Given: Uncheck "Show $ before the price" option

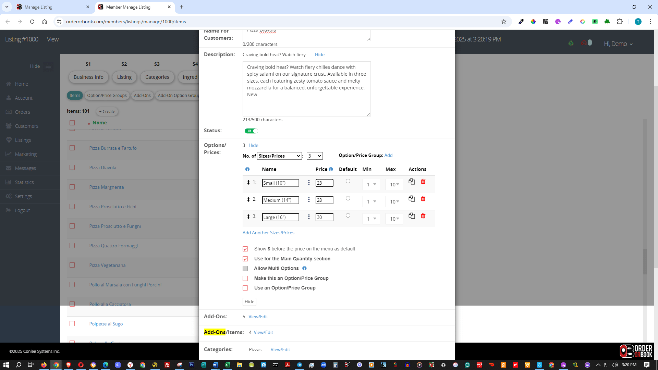Looking at the screenshot, I should pos(245,249).
